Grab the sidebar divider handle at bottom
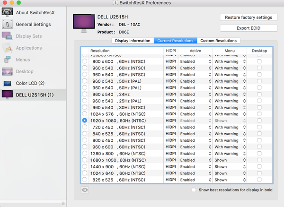The width and height of the screenshot is (284, 207). (x=64, y=203)
